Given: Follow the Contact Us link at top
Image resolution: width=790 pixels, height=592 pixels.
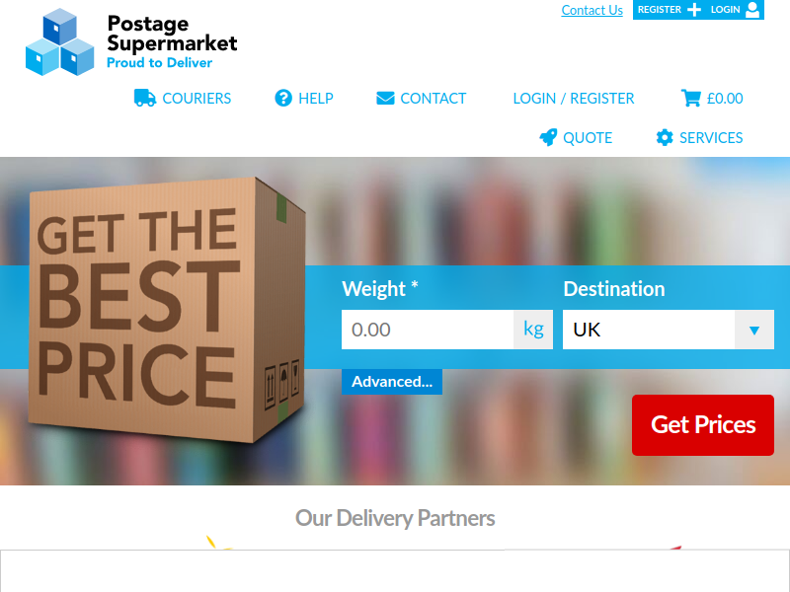Looking at the screenshot, I should coord(592,10).
